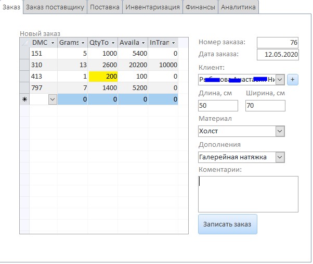Select the row selector for DMC 797
The height and width of the screenshot is (264, 313).
[24, 87]
